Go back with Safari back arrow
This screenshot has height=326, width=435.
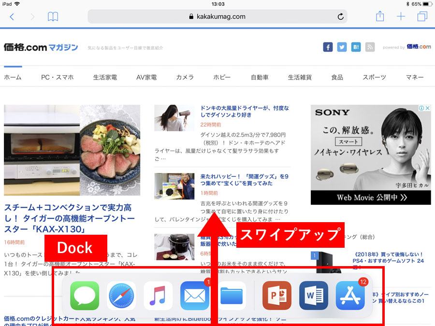click(x=12, y=16)
